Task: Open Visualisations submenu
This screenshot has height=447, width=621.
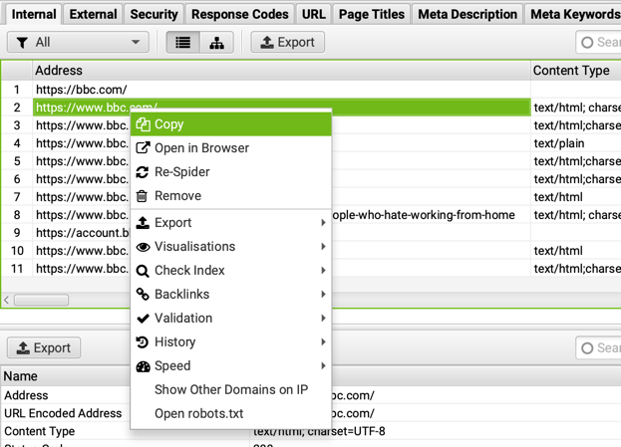Action: click(x=231, y=247)
